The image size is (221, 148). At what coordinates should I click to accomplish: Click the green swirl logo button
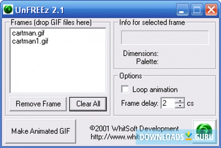click(x=204, y=131)
